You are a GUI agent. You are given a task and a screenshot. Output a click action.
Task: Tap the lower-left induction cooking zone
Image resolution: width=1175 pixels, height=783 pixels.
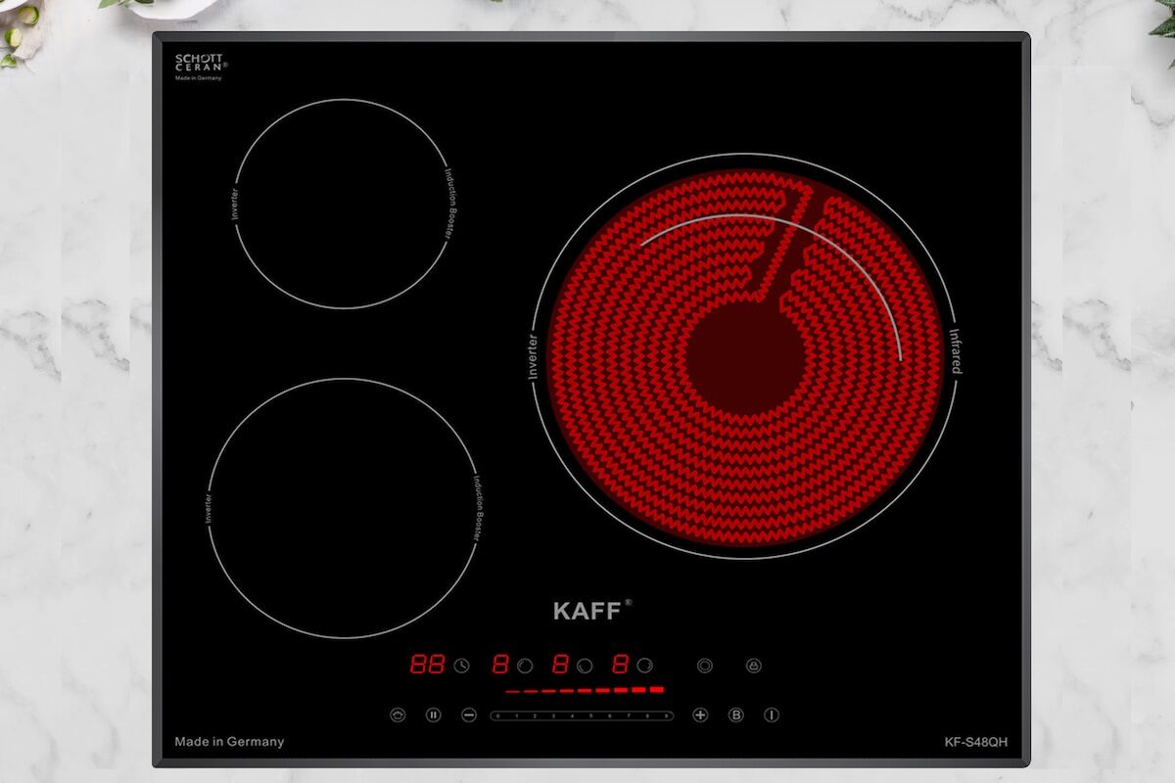[342, 508]
